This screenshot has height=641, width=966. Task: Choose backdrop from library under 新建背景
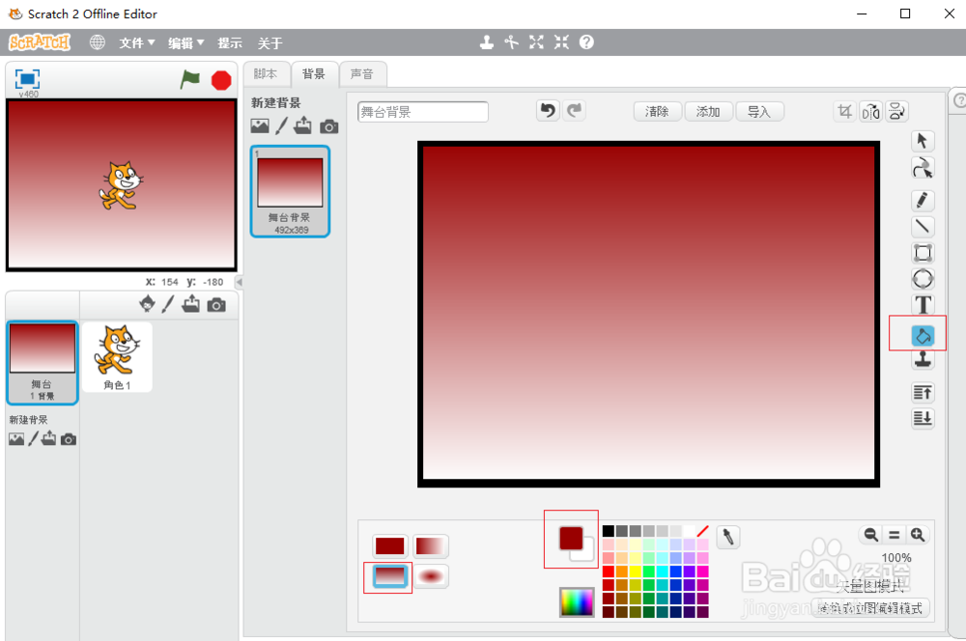(260, 126)
